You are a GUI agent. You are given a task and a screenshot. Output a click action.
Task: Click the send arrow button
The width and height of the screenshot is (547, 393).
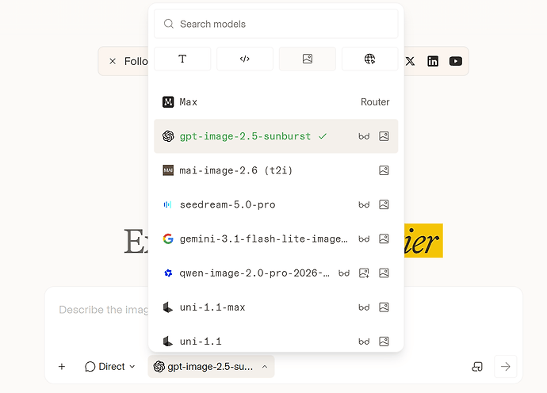(505, 367)
